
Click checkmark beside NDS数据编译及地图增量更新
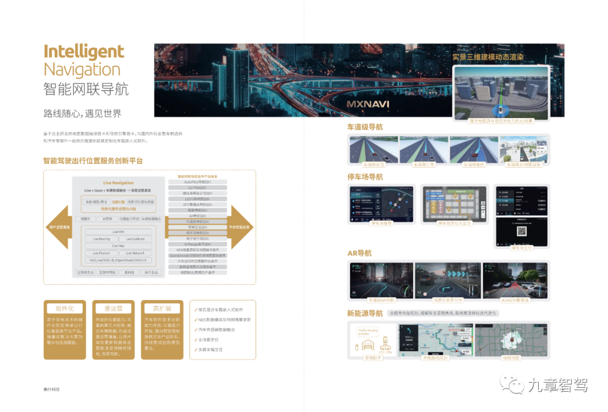[x=196, y=320]
